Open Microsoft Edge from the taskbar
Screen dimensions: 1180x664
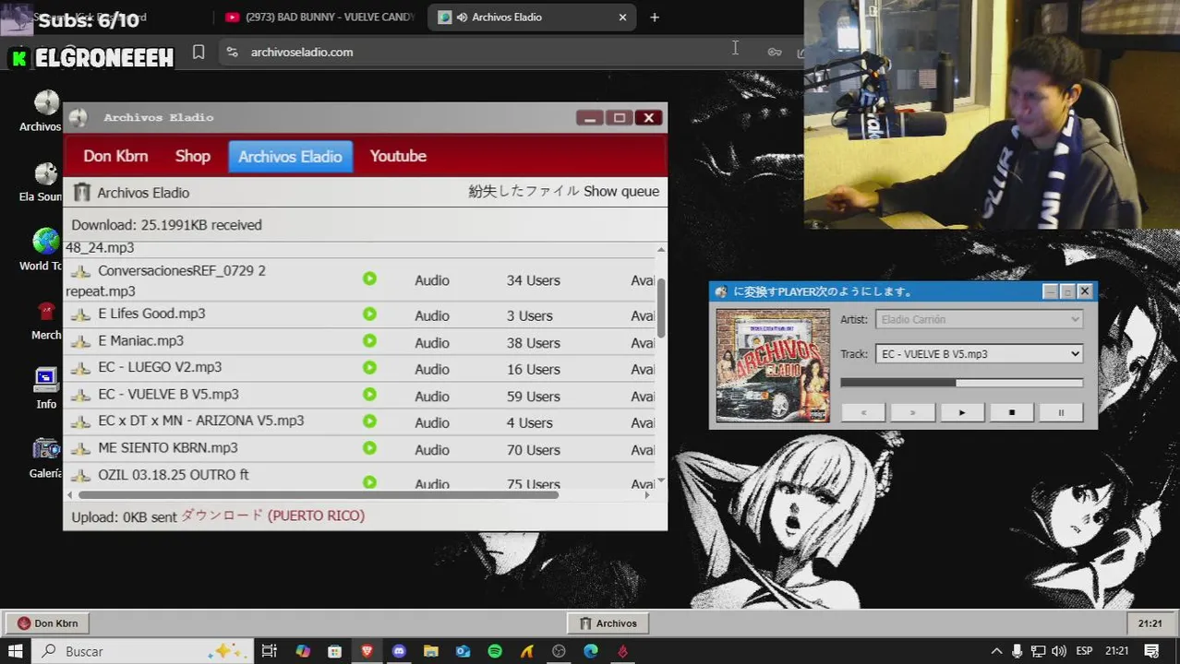591,651
